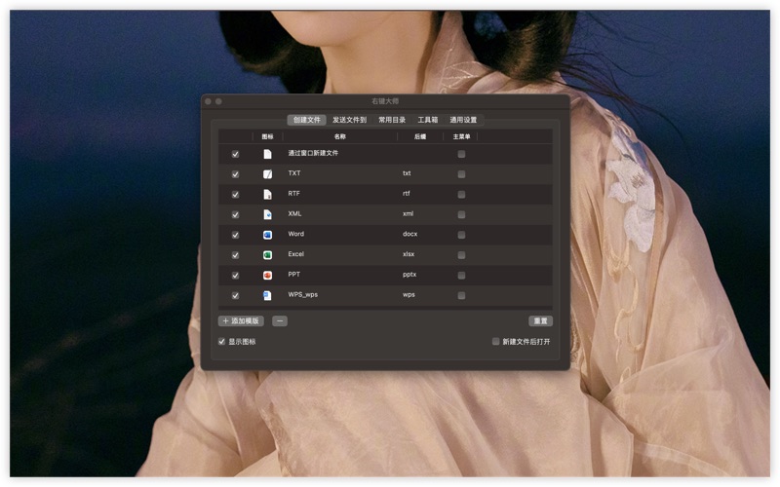Click the 添加模版 button
This screenshot has height=487, width=780.
tap(241, 321)
